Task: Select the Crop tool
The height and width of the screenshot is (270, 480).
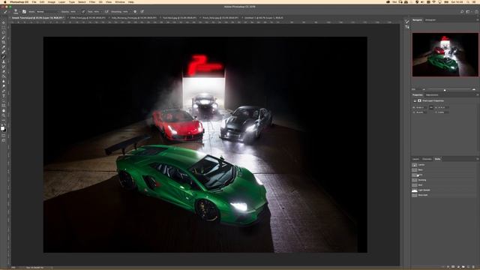Action: tap(4, 42)
